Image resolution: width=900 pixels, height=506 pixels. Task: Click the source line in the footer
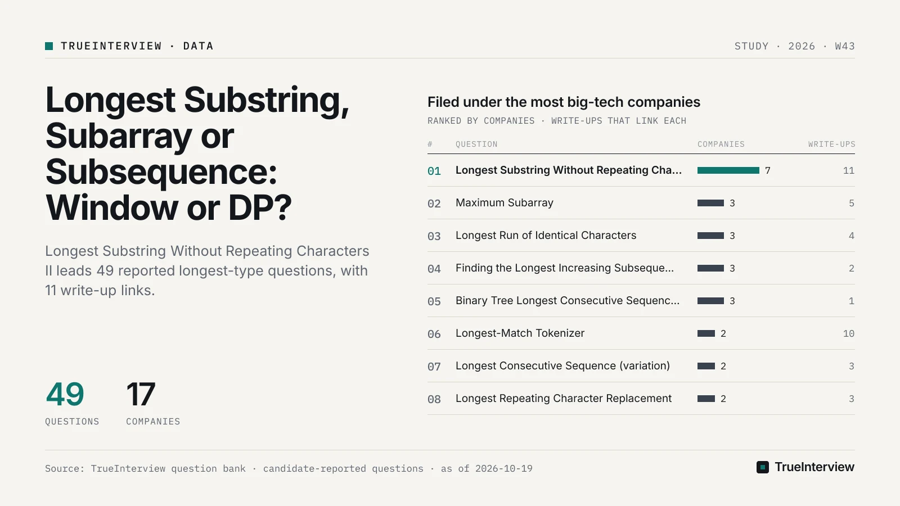[x=289, y=468]
